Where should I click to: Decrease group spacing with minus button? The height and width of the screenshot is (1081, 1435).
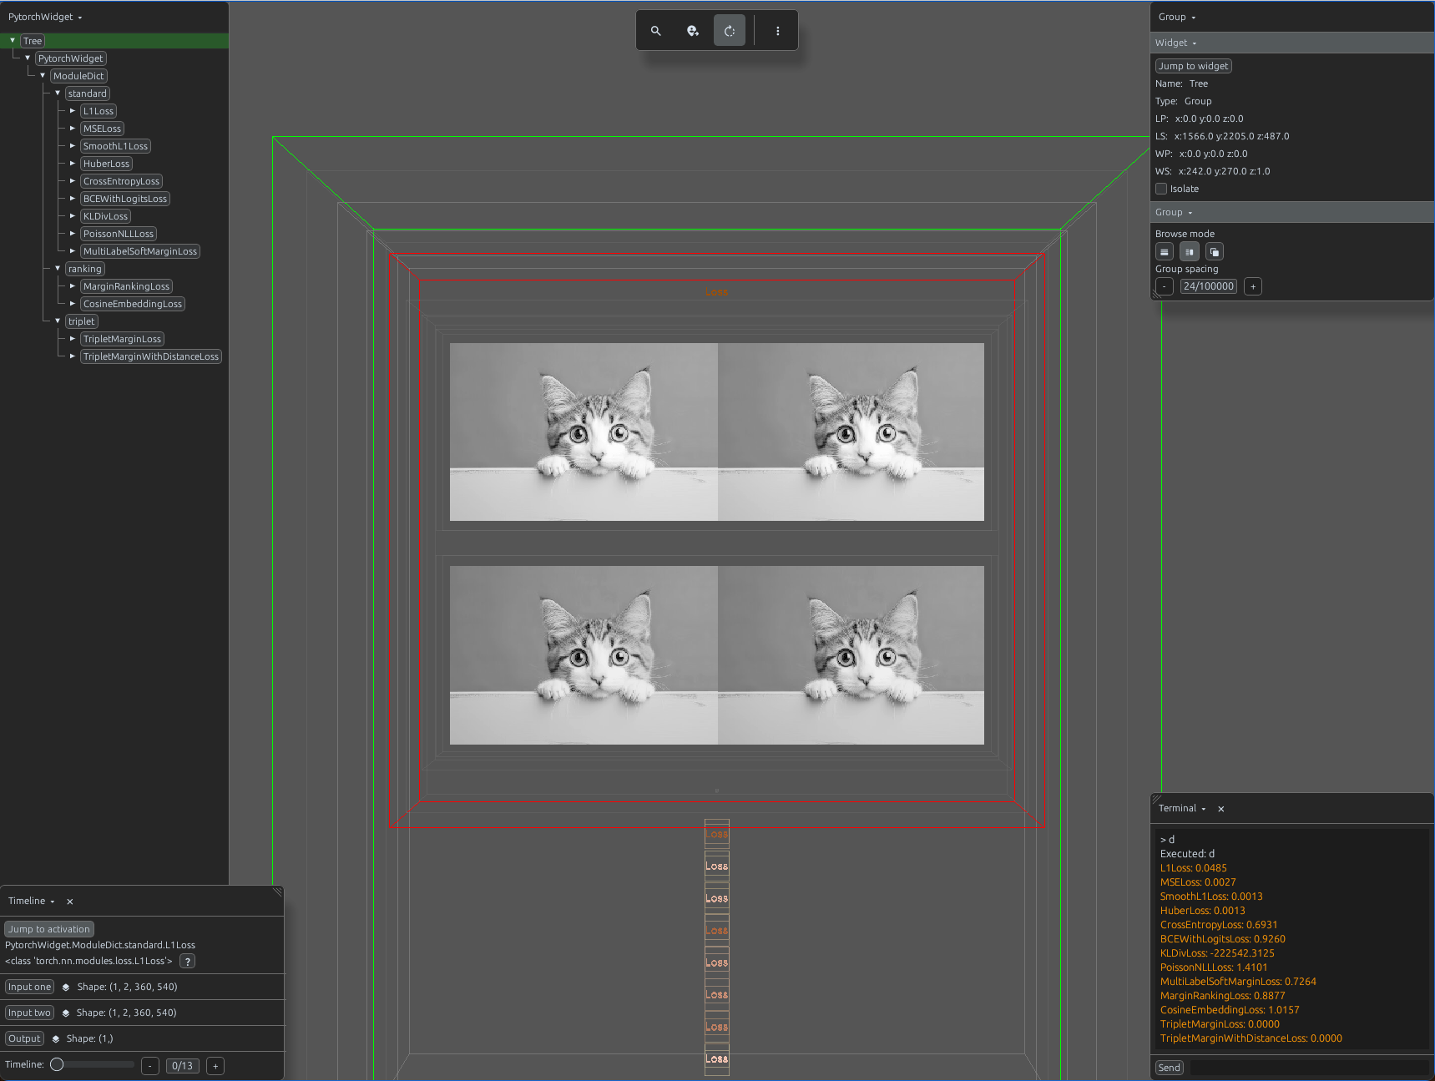pyautogui.click(x=1165, y=286)
